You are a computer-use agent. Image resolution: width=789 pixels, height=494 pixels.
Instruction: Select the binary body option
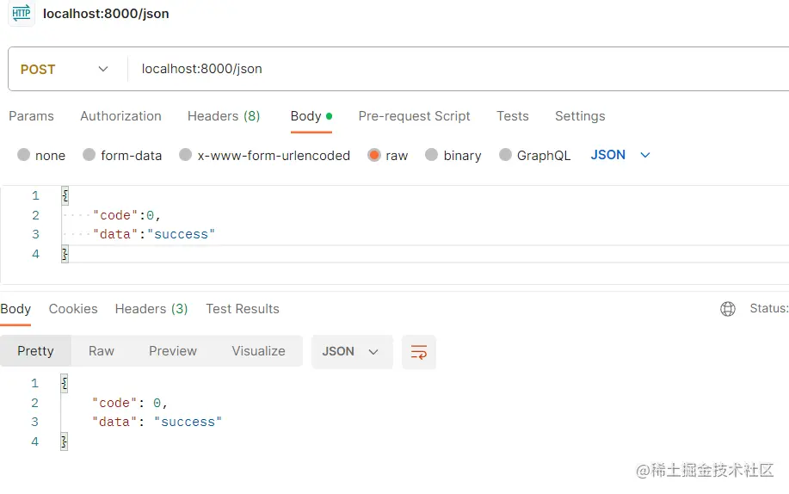point(432,156)
